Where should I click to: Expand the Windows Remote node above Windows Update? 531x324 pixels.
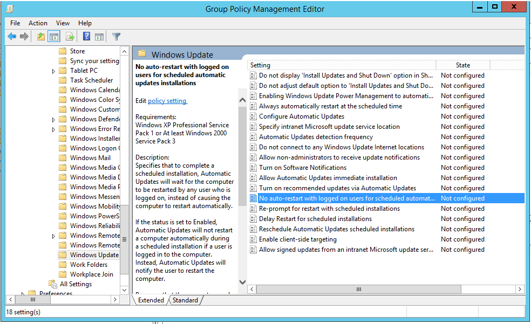tap(53, 236)
